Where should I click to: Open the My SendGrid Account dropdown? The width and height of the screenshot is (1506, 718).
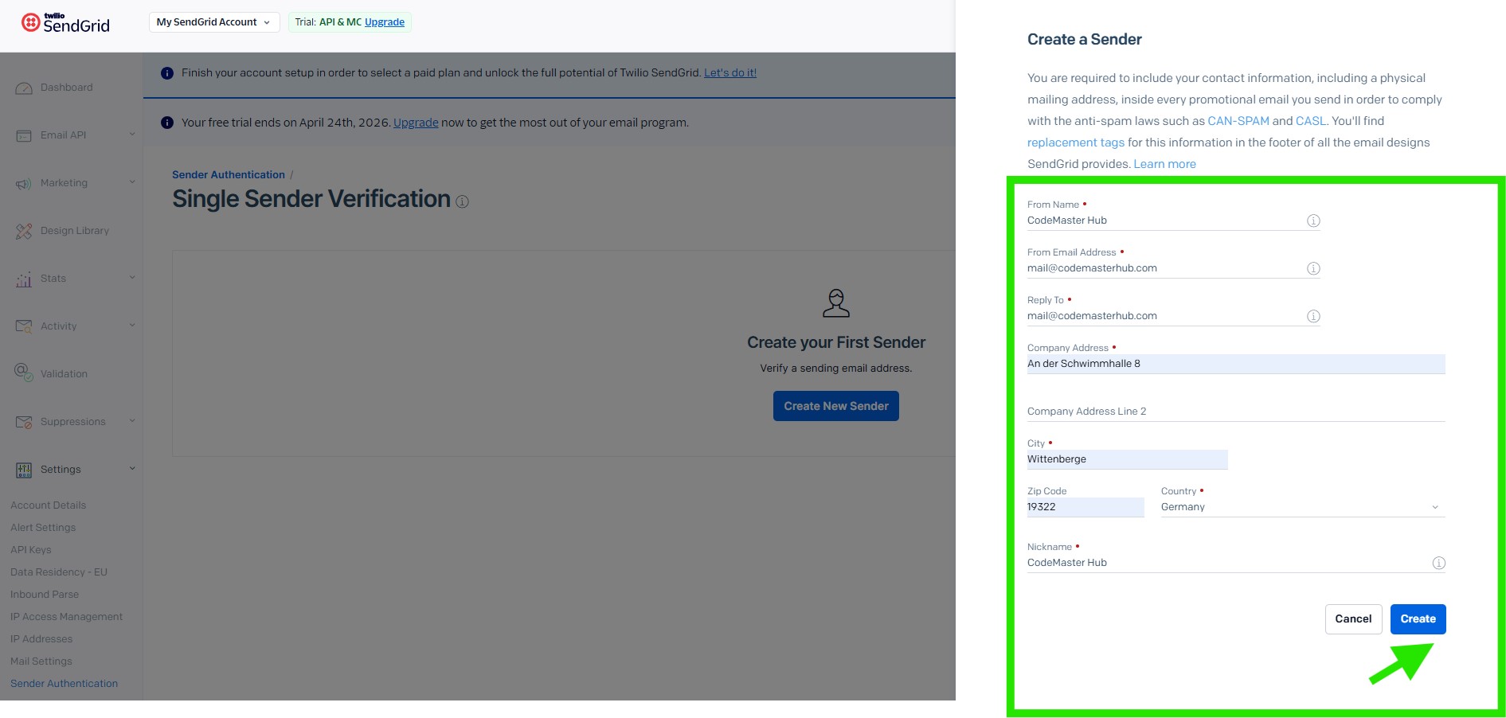(x=213, y=22)
